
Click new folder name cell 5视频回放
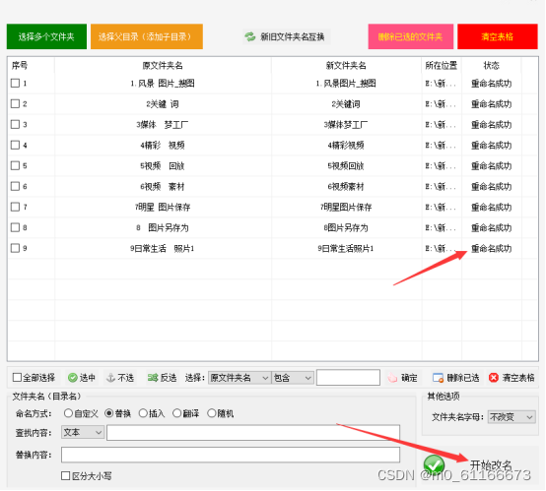point(346,166)
